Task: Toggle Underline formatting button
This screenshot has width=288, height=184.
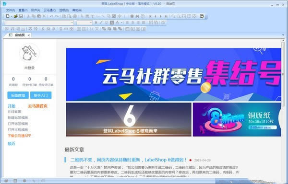Action: pyautogui.click(x=107, y=23)
